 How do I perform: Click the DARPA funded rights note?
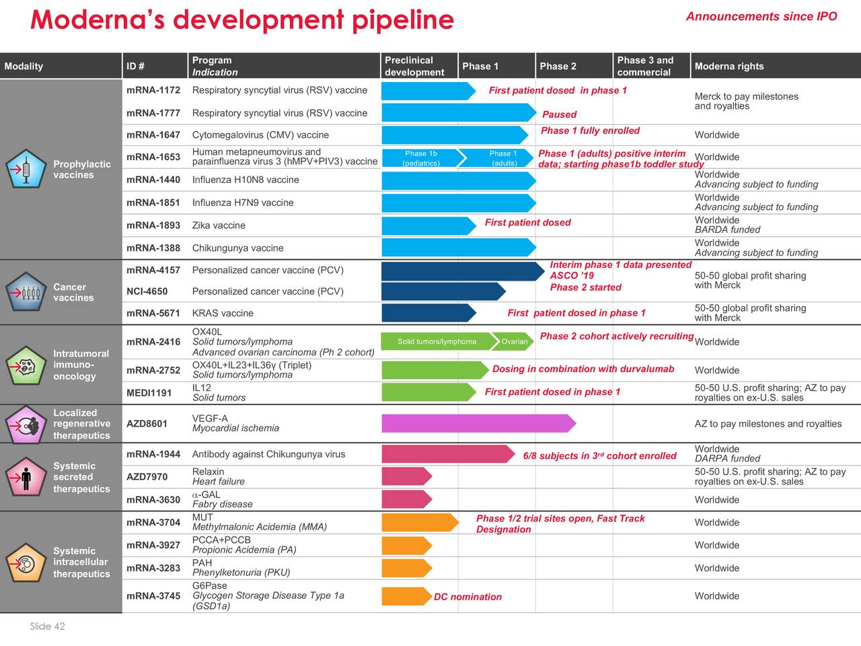pyautogui.click(x=727, y=458)
